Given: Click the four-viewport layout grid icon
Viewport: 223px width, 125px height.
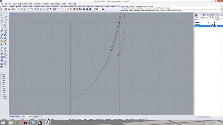Looking at the screenshot, I should pos(54,9).
